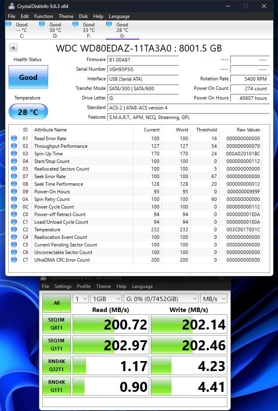Open the Disk menu in CrystalDiskInfo
This screenshot has width=278, height=411.
coord(83,16)
